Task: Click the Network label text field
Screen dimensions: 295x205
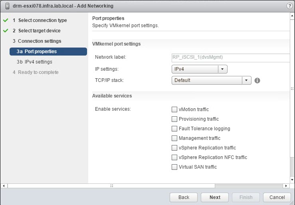Action: point(230,58)
